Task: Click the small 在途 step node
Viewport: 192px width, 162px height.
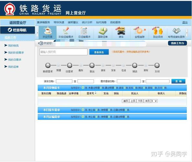Action: pos(124,65)
